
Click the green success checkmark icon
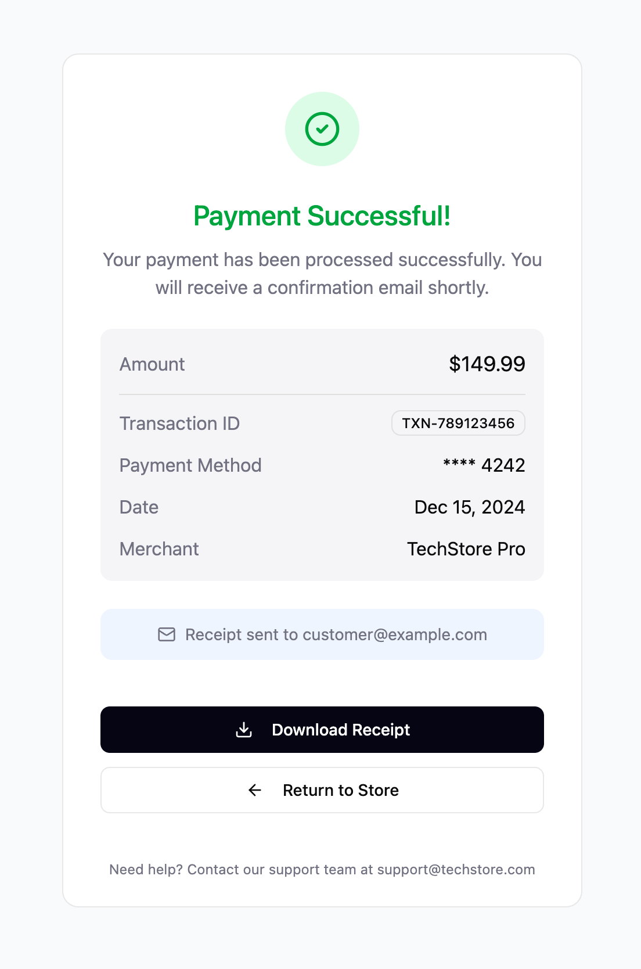coord(322,129)
